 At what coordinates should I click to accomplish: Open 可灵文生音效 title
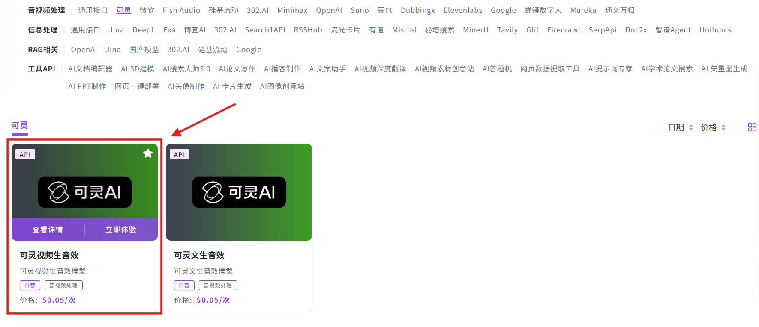(x=199, y=255)
